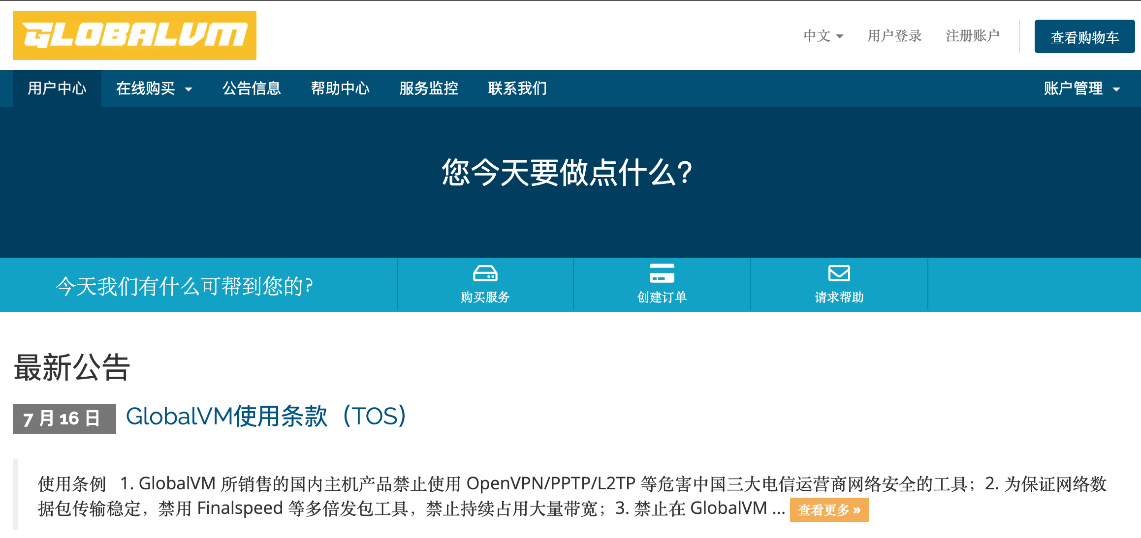The image size is (1141, 538).
Task: Open the 服务监控 section
Action: [x=429, y=89]
